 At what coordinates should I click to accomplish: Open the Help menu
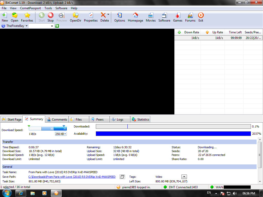click(74, 8)
